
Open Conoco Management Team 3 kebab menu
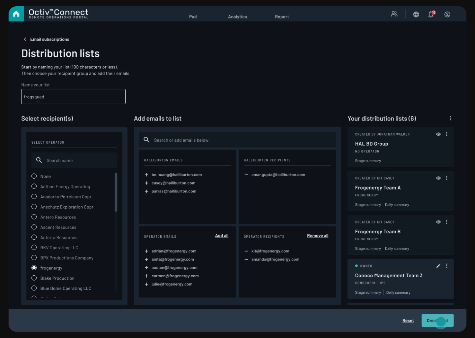coord(447,266)
